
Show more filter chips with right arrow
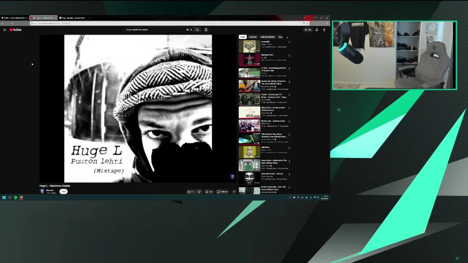[287, 37]
